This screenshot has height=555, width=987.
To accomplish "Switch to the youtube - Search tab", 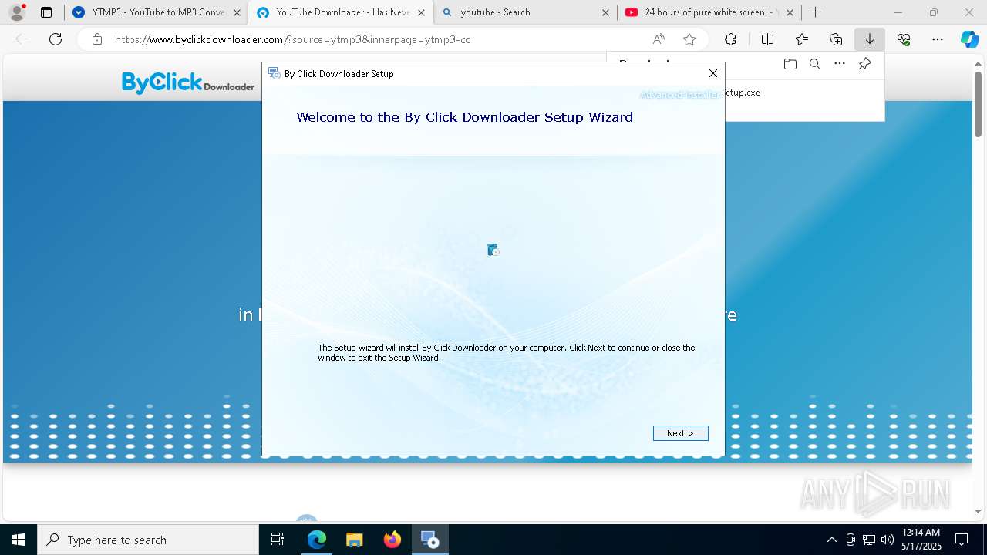I will pyautogui.click(x=526, y=12).
